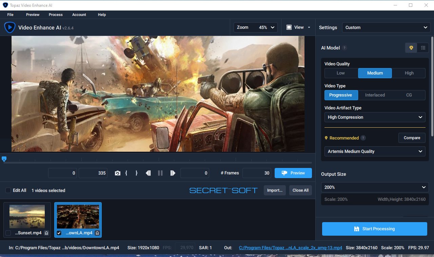Open the Account menu
The image size is (434, 257).
(79, 15)
